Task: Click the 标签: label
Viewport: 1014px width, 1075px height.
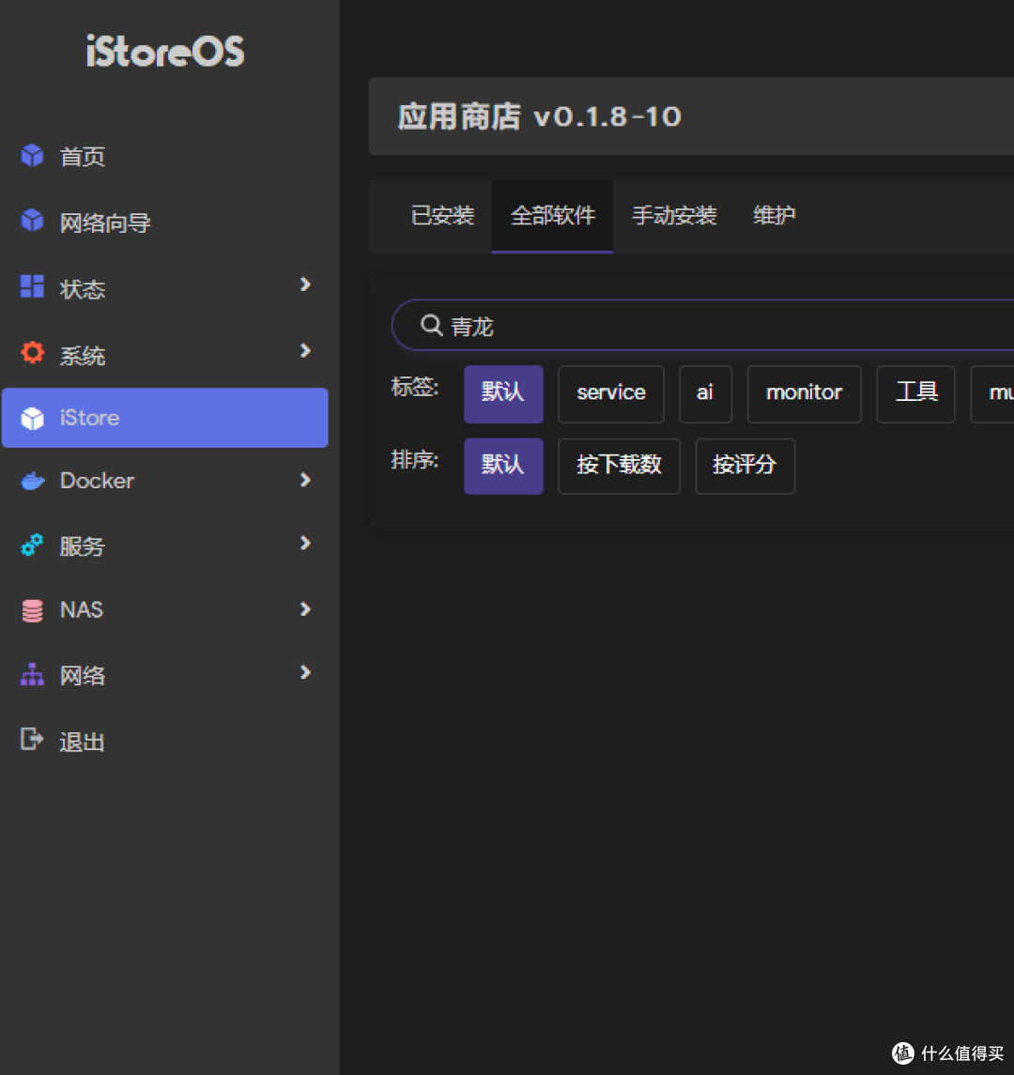Action: point(415,387)
